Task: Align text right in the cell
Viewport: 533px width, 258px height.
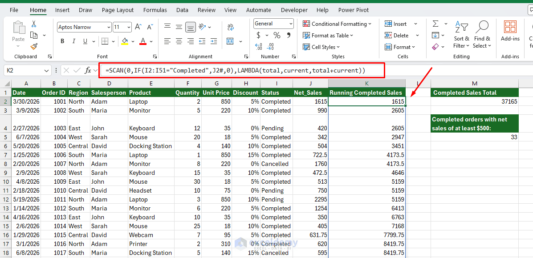Action: click(x=191, y=41)
